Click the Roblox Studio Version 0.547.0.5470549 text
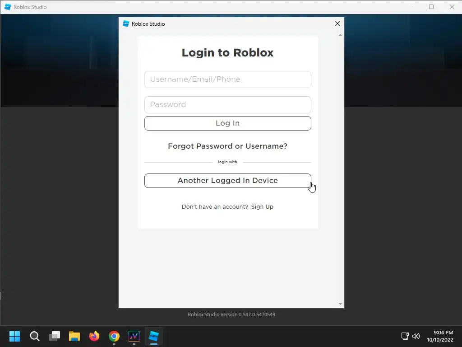The width and height of the screenshot is (462, 347). (x=231, y=314)
